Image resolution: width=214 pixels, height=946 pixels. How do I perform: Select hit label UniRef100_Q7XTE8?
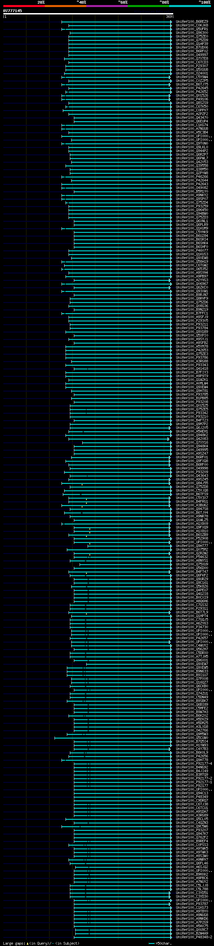(x=192, y=58)
